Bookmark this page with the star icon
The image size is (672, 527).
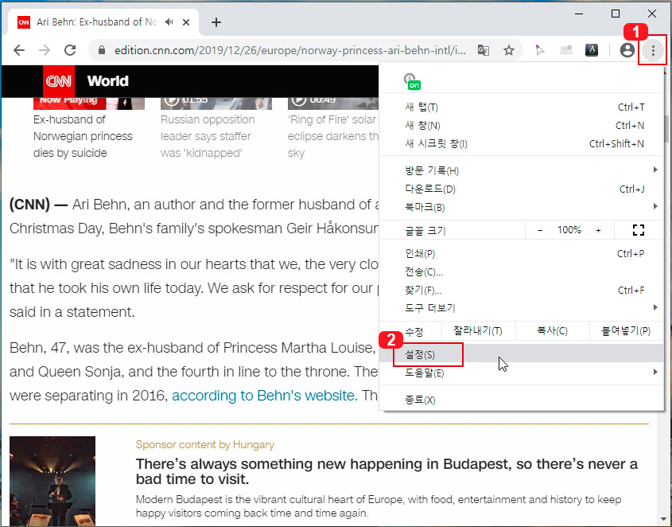coord(509,50)
